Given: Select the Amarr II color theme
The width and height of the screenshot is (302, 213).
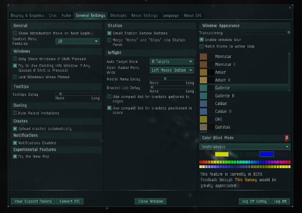Looking at the screenshot, I should [244, 80].
